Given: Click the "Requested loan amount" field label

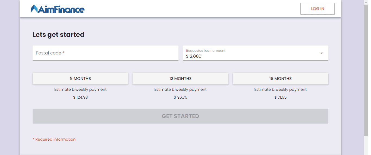Looking at the screenshot, I should (x=206, y=51).
